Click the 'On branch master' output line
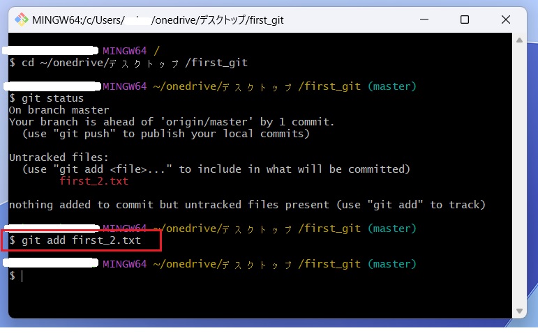This screenshot has width=538, height=333. pos(59,110)
